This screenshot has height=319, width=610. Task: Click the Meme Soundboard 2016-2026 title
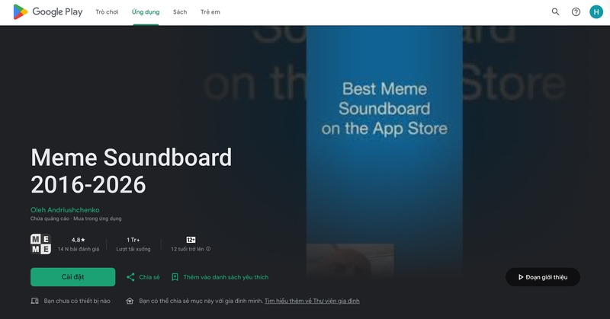[131, 171]
